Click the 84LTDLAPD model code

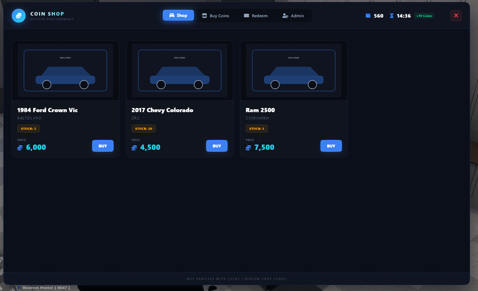point(29,118)
